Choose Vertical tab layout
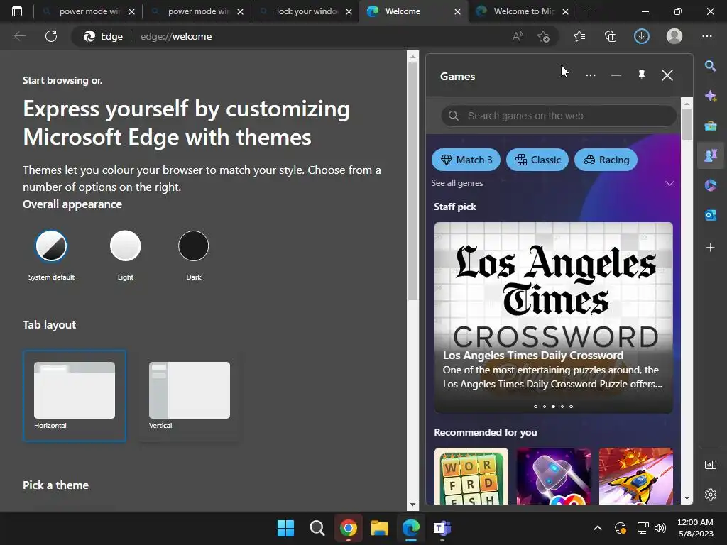This screenshot has width=727, height=545. [x=189, y=396]
